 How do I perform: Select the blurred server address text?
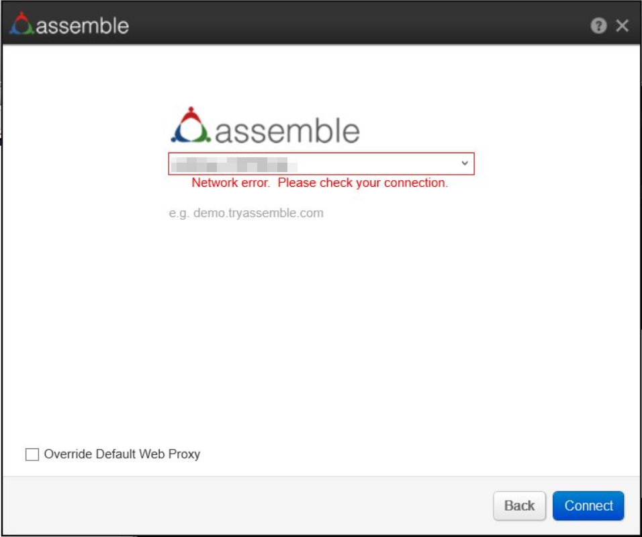coord(230,163)
